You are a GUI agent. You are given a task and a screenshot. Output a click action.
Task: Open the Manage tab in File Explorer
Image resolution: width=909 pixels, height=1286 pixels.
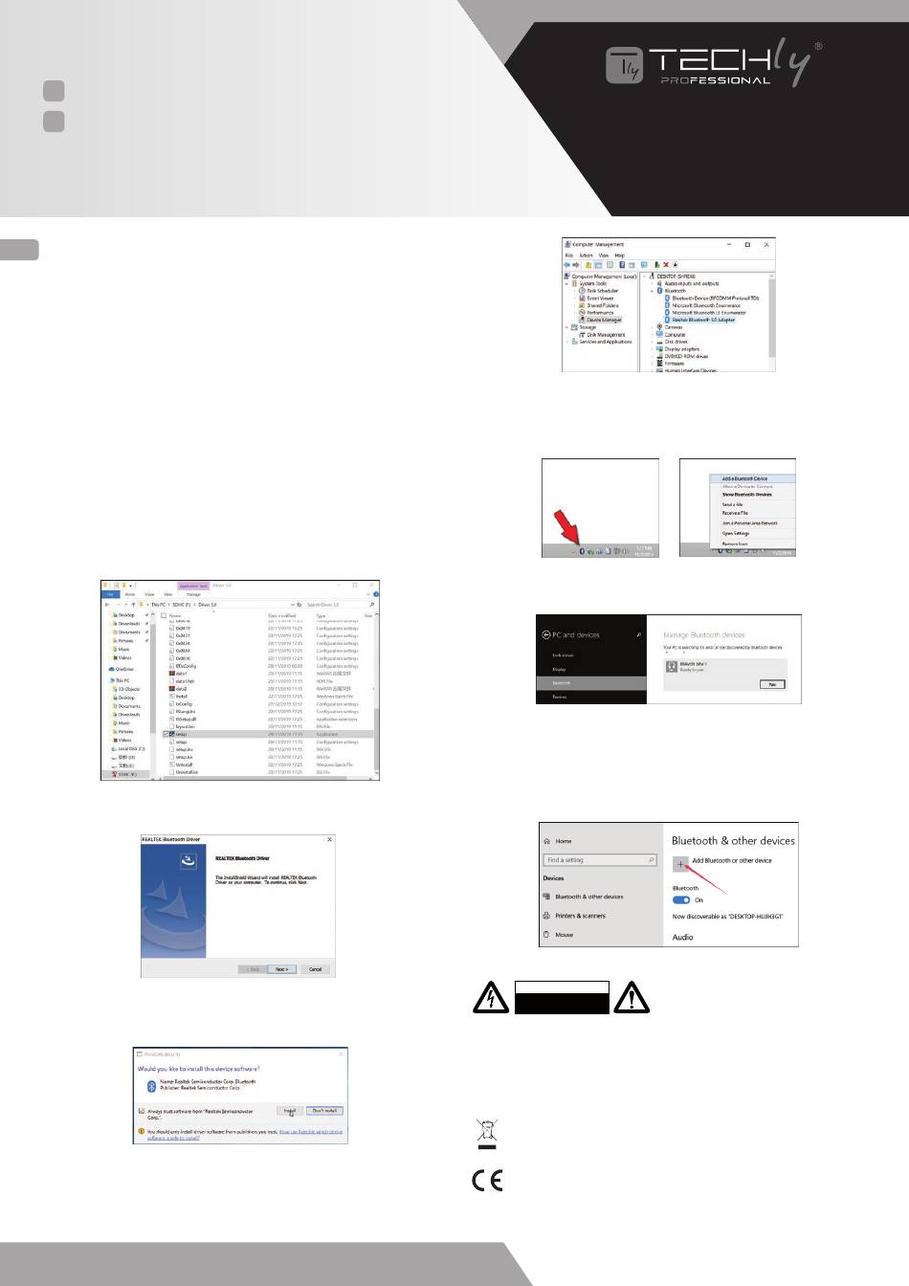pyautogui.click(x=193, y=594)
